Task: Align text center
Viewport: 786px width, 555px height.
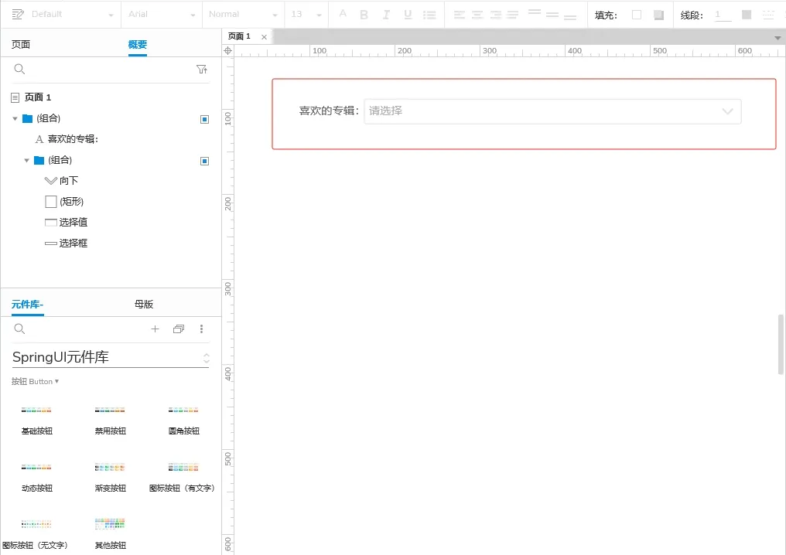Action: click(477, 15)
